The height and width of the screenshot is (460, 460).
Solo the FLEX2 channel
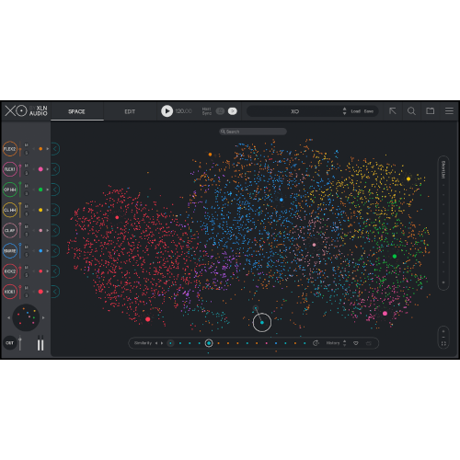point(27,153)
